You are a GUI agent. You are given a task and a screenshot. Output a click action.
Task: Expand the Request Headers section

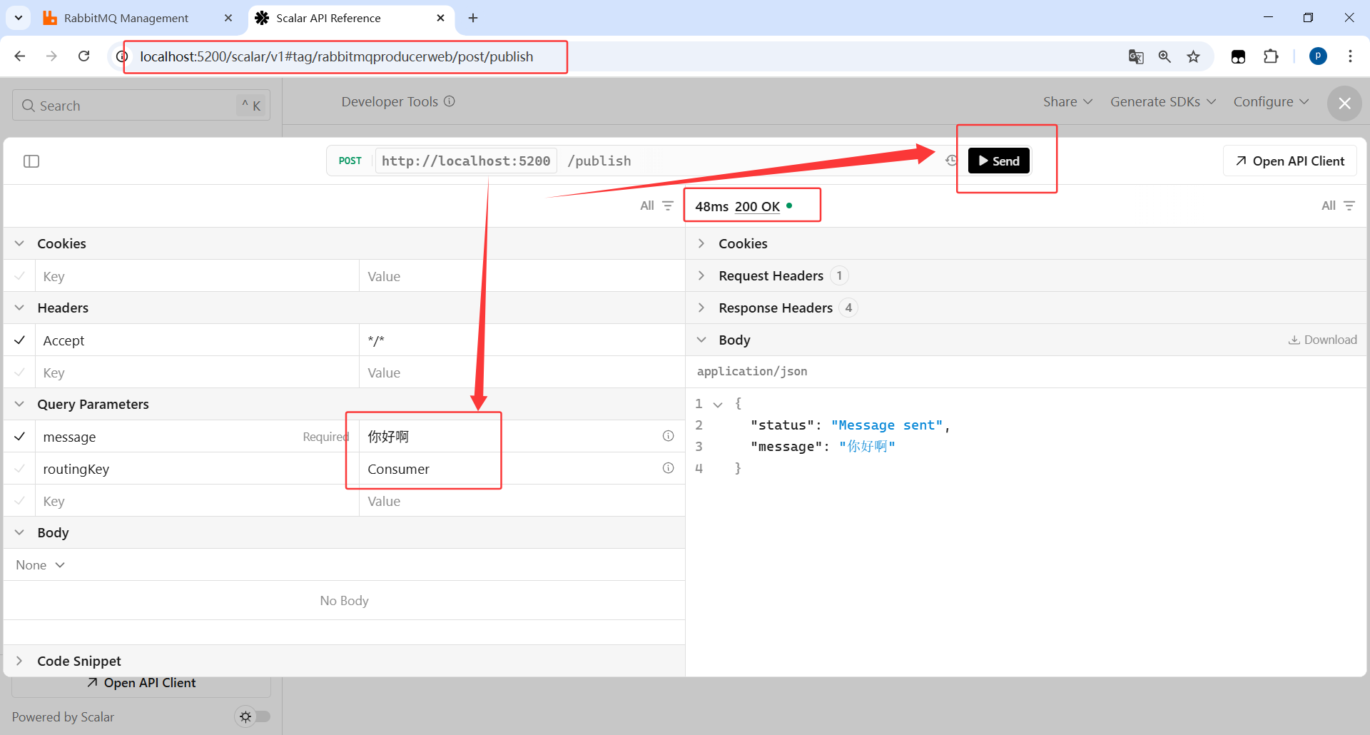(x=701, y=275)
